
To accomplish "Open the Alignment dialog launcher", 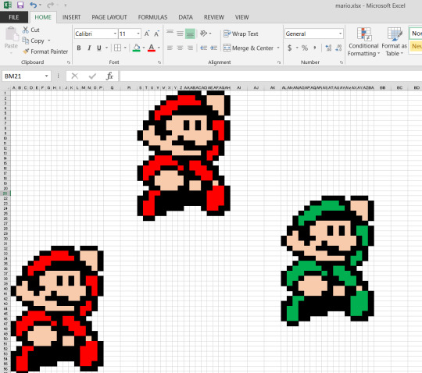I will (x=279, y=62).
